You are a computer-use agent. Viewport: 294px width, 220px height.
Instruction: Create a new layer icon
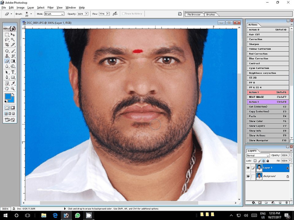[x=280, y=203]
